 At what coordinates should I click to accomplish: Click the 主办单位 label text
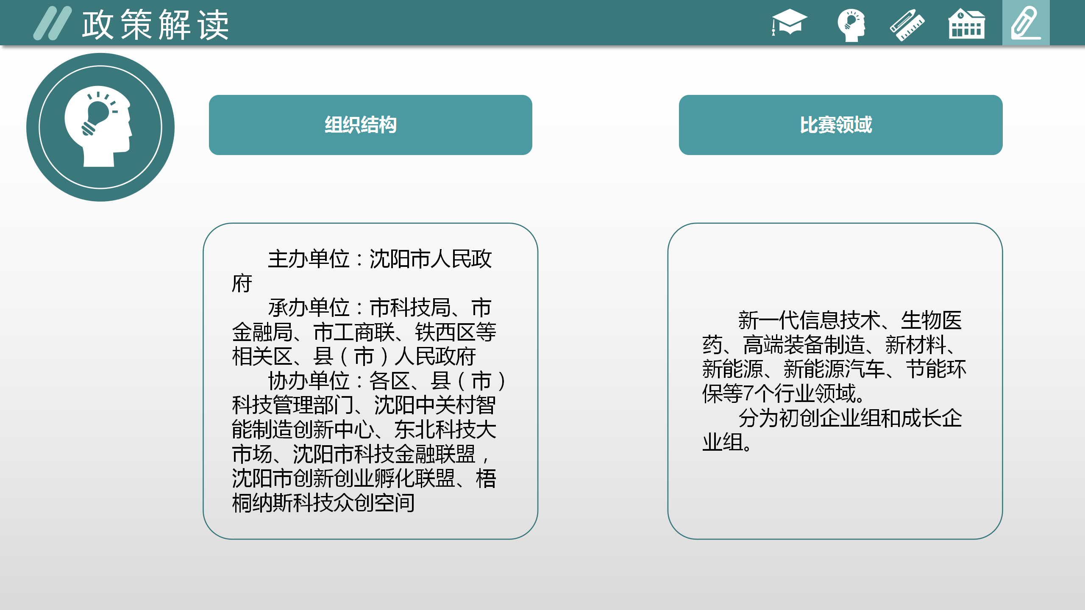point(309,259)
